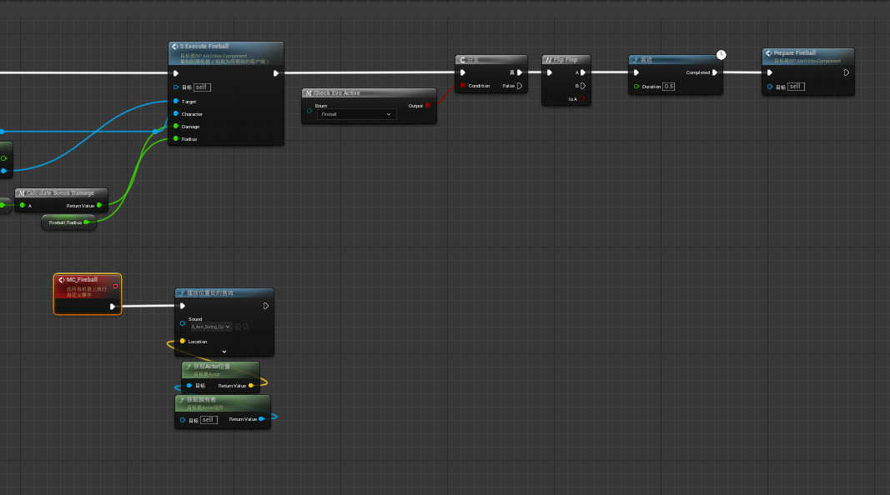This screenshot has height=495, width=890.
Task: Click the Enum input pin on Check Evo Active
Action: 309,111
